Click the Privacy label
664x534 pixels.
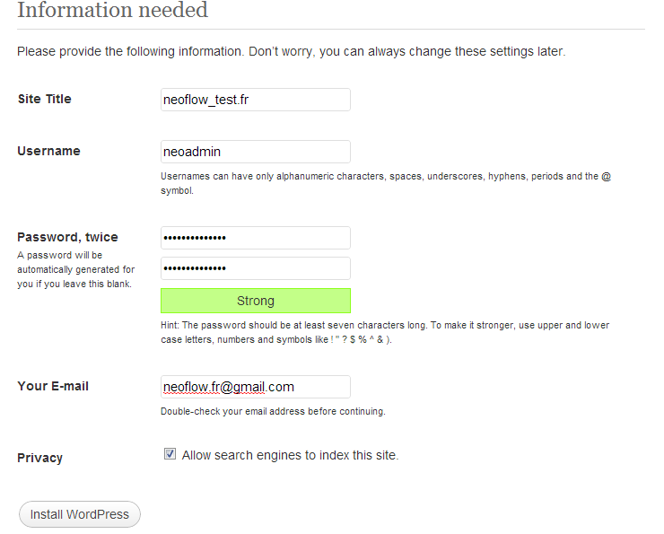[x=39, y=458]
